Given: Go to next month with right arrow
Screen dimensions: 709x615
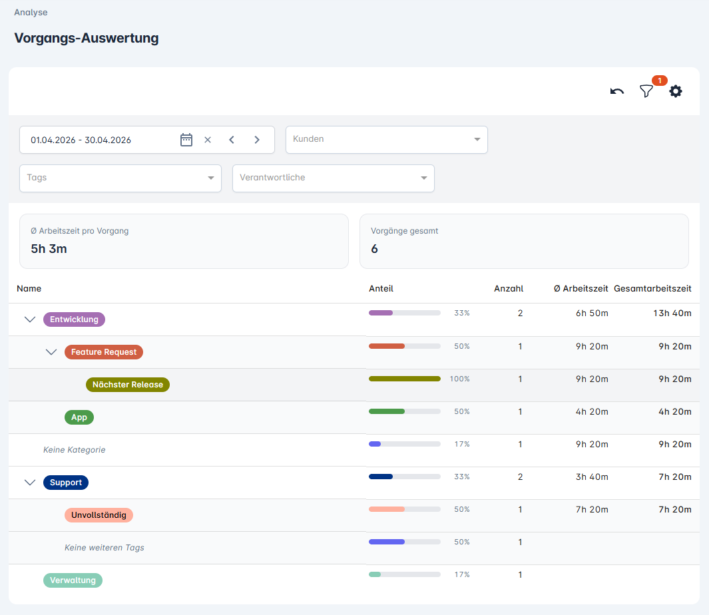Looking at the screenshot, I should 257,140.
